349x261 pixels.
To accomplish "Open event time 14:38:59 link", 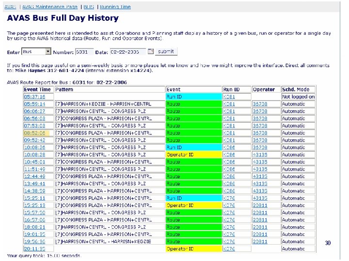I will [x=34, y=191].
